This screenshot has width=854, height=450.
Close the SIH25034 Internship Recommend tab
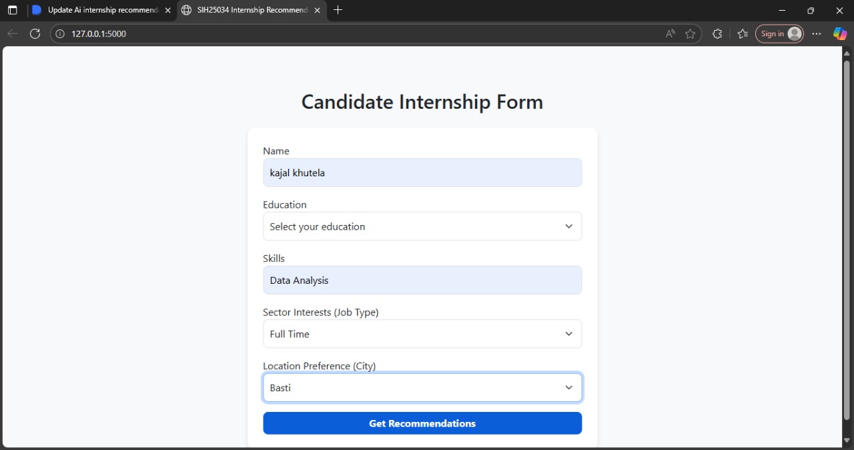pyautogui.click(x=317, y=10)
